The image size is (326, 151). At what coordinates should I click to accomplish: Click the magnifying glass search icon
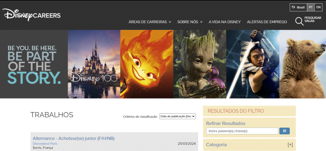pos(299,21)
